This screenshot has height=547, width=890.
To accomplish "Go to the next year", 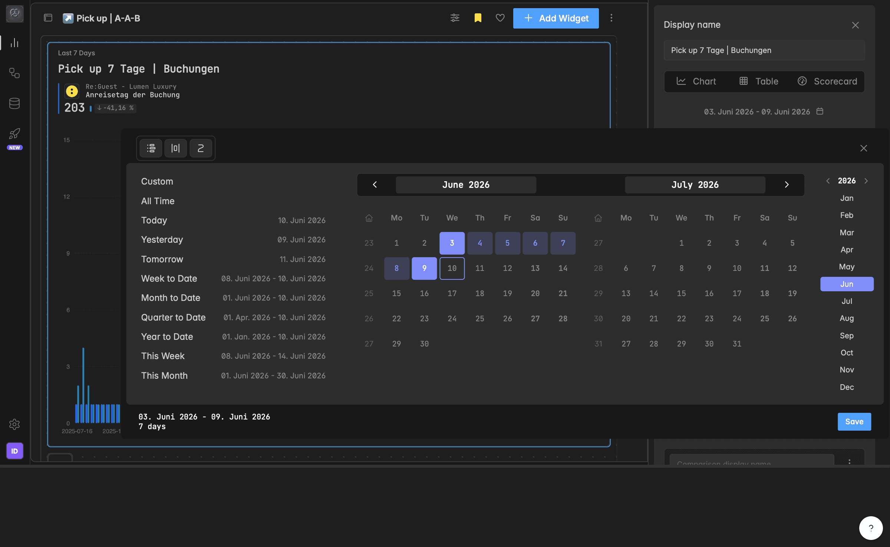I will click(866, 181).
